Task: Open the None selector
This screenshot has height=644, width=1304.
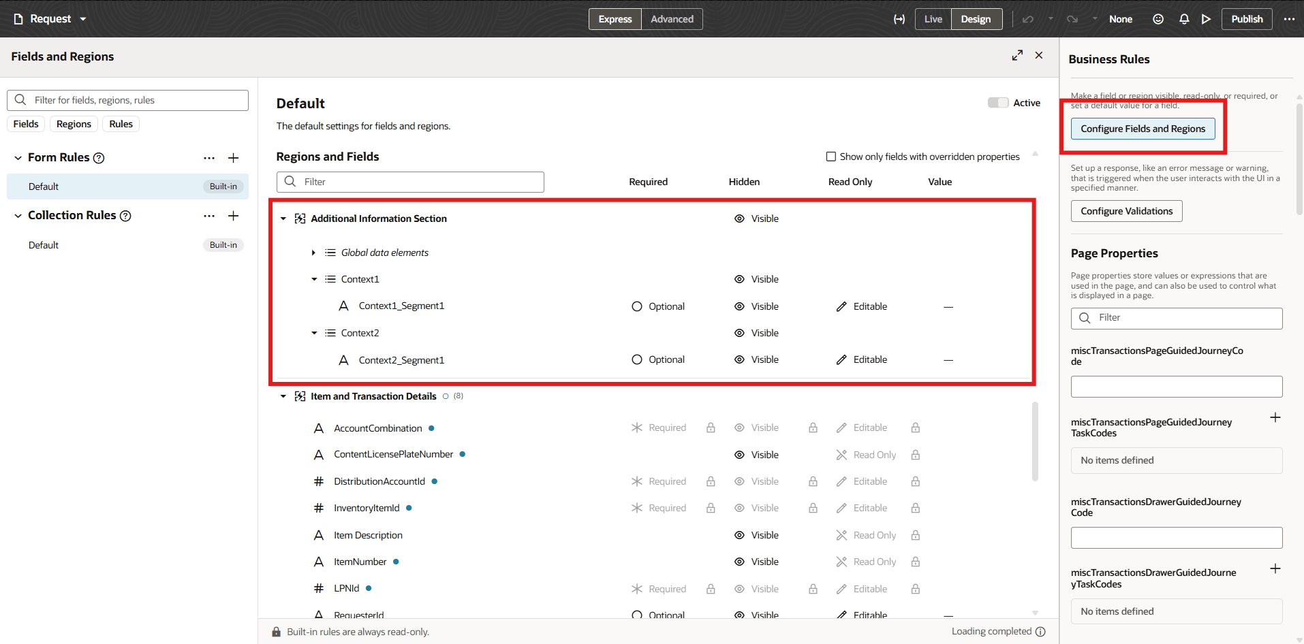Action: click(x=1121, y=19)
